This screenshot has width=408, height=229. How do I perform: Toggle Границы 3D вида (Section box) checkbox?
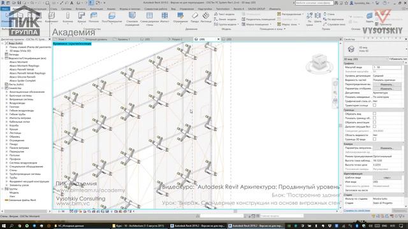click(374, 139)
